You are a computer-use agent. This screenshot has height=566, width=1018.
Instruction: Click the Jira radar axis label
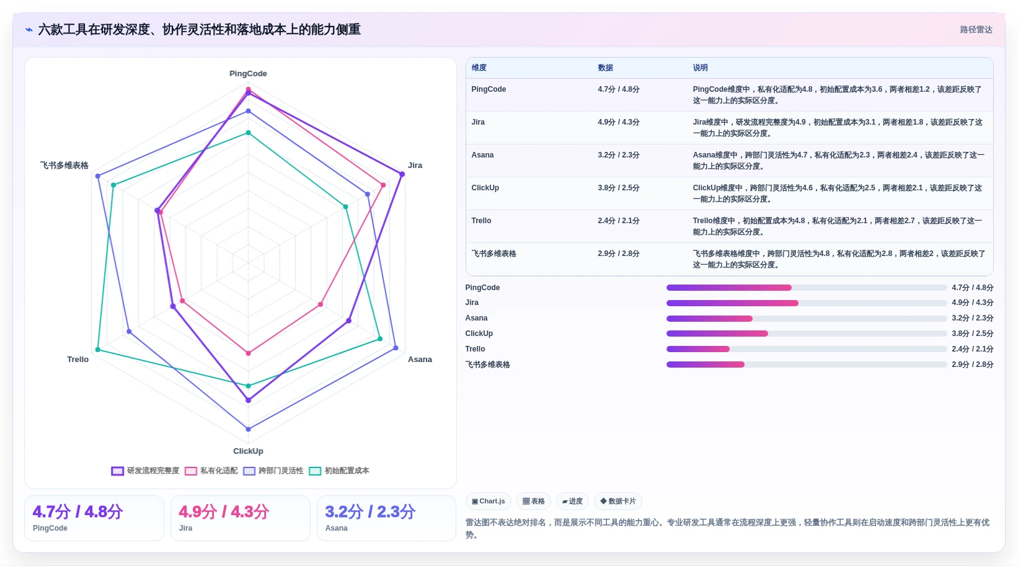(x=415, y=166)
